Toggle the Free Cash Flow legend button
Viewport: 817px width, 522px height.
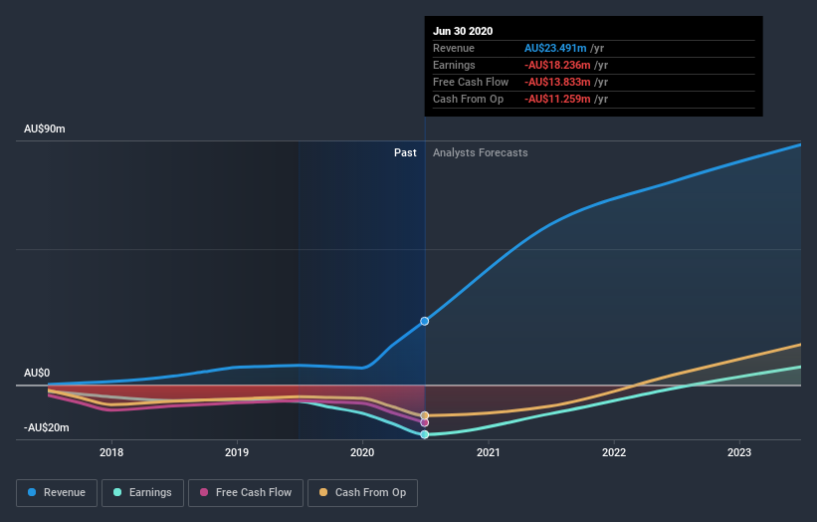pyautogui.click(x=246, y=493)
